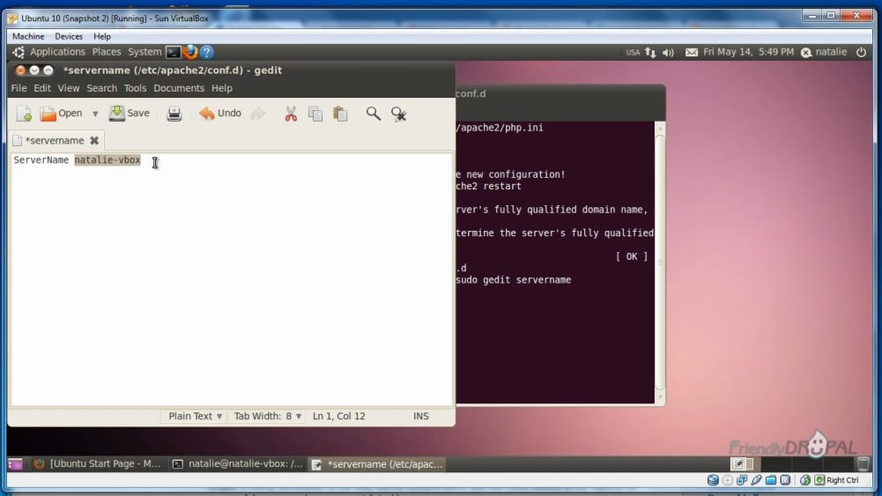882x496 pixels.
Task: Open VirtualBox Devices menu
Action: tap(69, 36)
